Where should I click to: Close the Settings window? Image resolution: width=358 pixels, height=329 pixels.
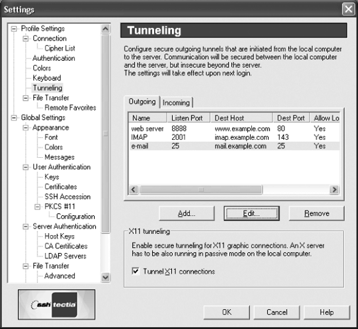pyautogui.click(x=349, y=9)
